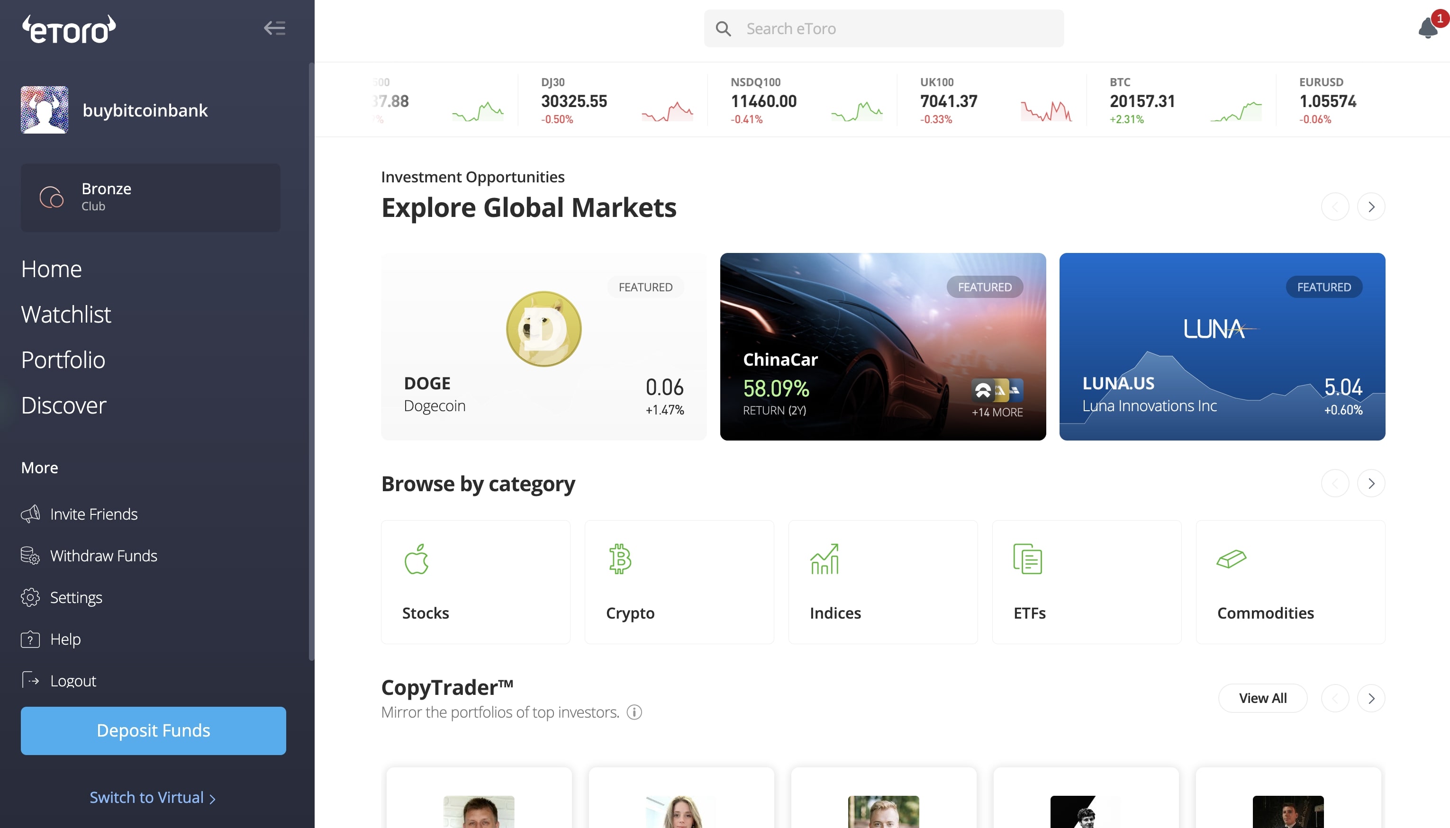Viewport: 1450px width, 828px height.
Task: Open Withdraw Funds menu item
Action: click(89, 555)
